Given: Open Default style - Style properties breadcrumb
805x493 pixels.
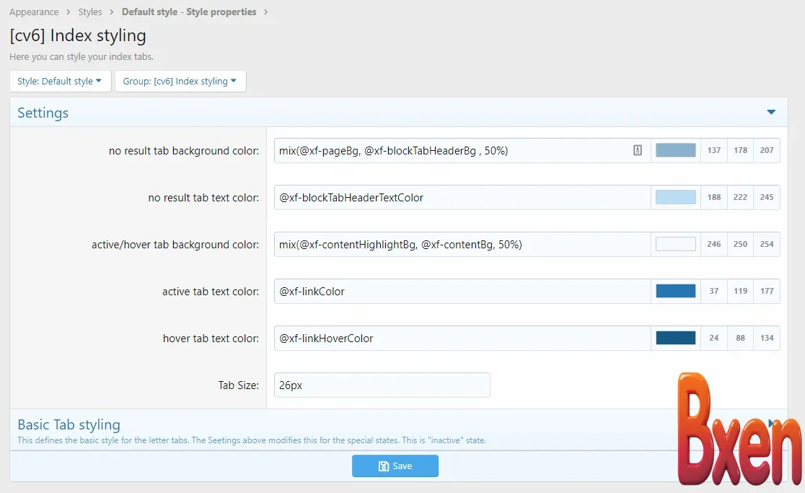Looking at the screenshot, I should [x=188, y=12].
